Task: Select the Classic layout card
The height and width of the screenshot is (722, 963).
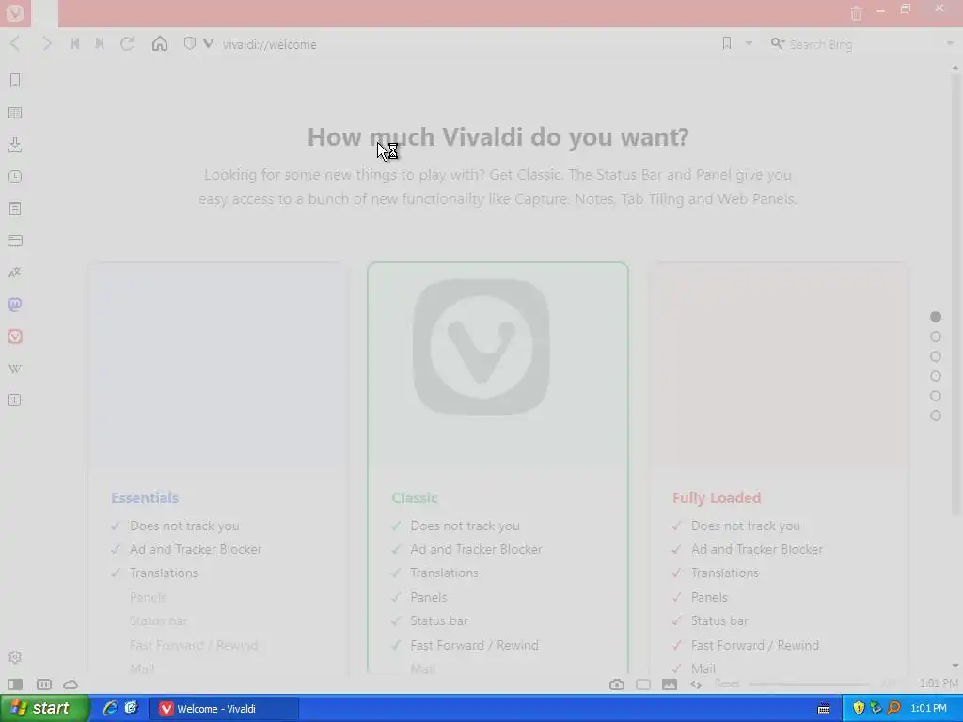Action: [x=498, y=468]
